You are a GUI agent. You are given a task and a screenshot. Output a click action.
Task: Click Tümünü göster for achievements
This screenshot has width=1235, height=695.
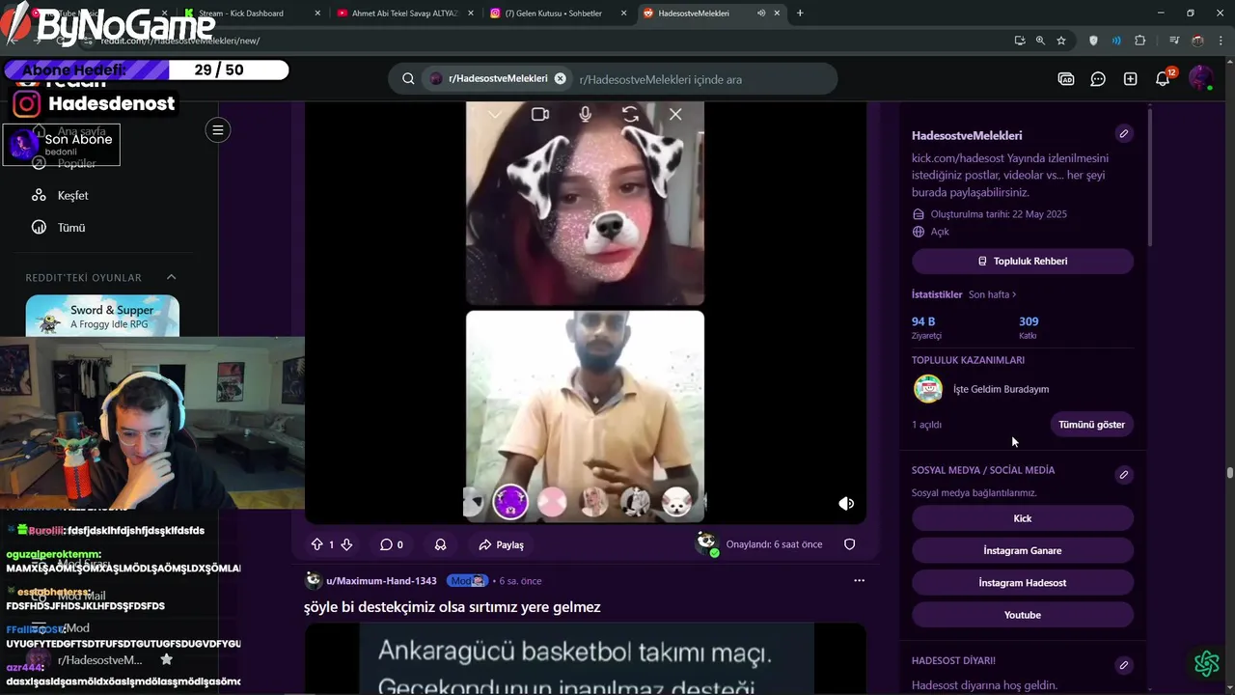click(x=1091, y=425)
